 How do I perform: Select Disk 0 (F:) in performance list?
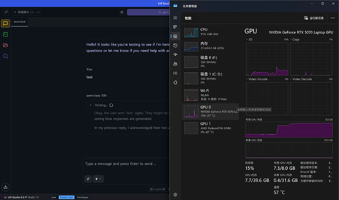(x=210, y=62)
